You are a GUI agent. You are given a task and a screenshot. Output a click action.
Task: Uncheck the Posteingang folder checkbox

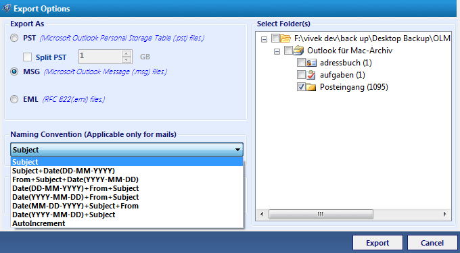(x=301, y=87)
